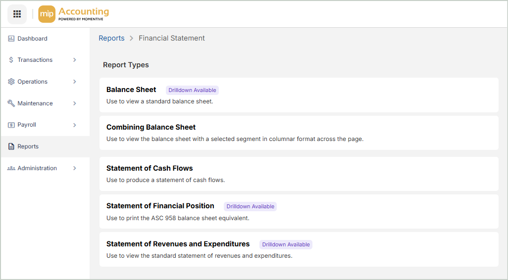Expand the Operations submenu chevron
This screenshot has width=508, height=280.
tap(75, 82)
